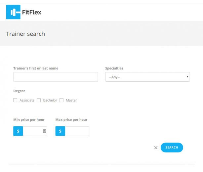This screenshot has width=203, height=172.
Task: Focus the Max price per hour field
Action: [x=77, y=131]
